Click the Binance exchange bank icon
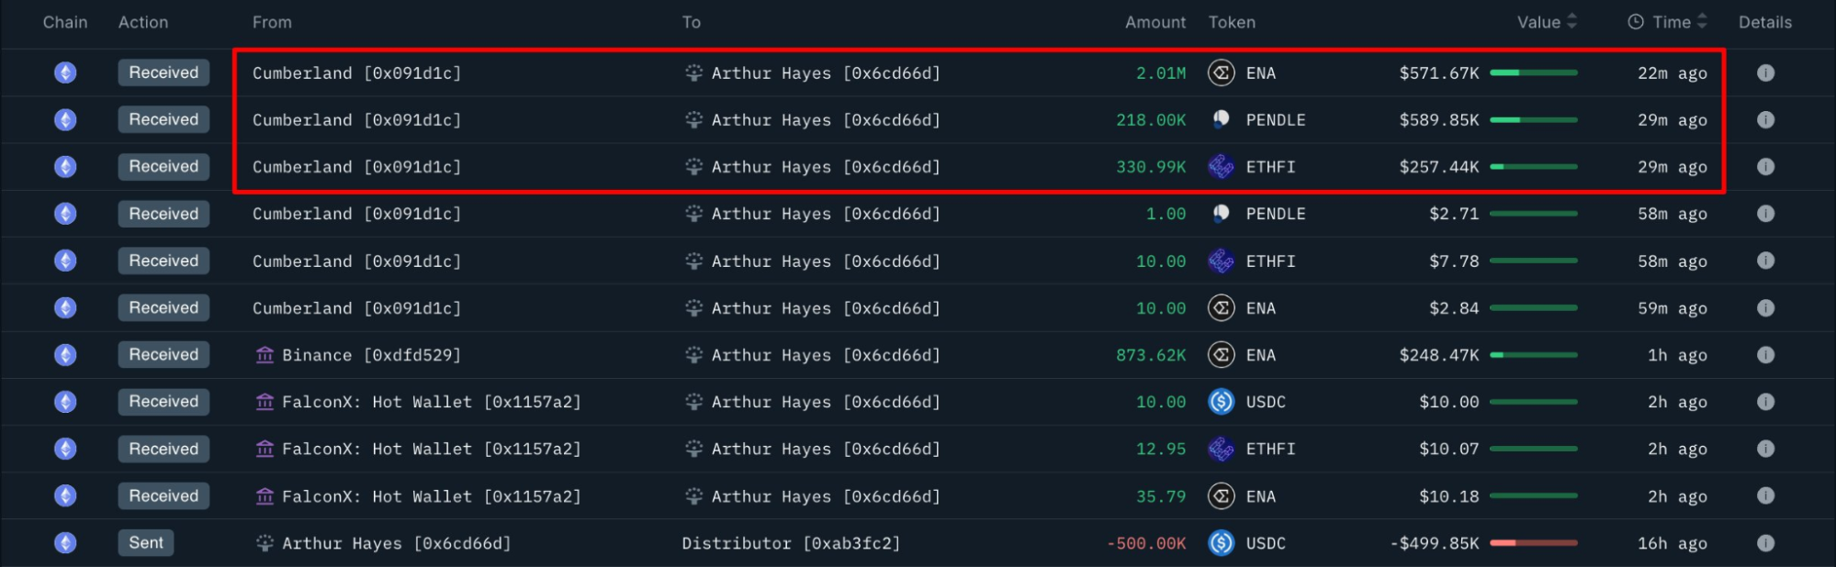The image size is (1836, 567). [265, 354]
